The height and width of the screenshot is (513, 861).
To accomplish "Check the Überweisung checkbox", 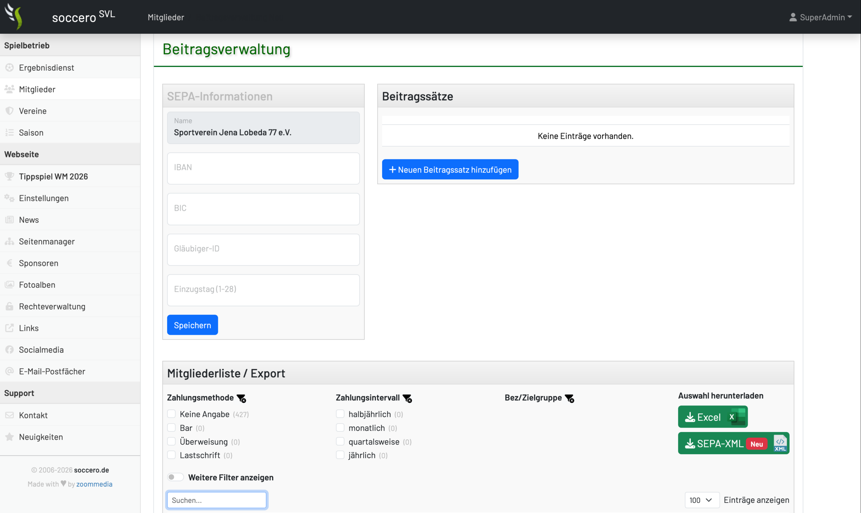I will click(172, 441).
